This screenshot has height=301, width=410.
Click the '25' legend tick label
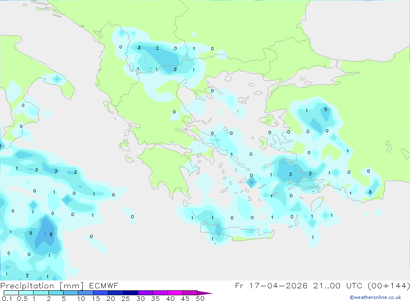125,299
